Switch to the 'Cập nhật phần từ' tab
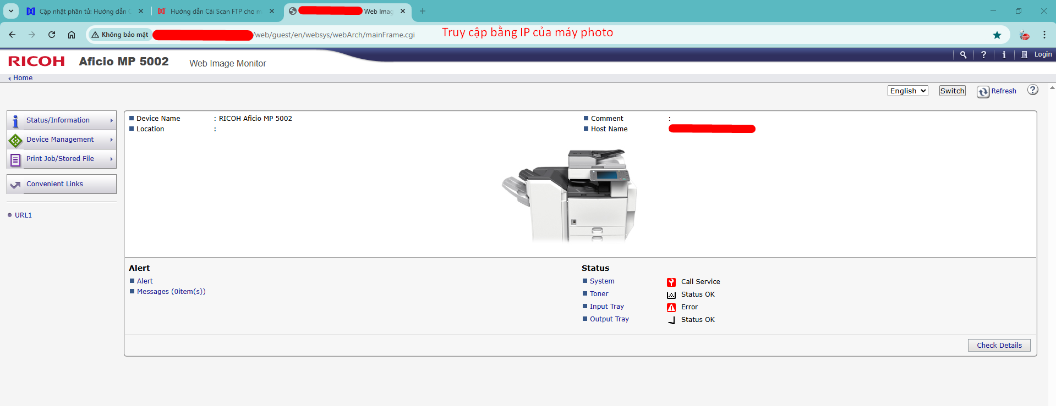 [85, 12]
